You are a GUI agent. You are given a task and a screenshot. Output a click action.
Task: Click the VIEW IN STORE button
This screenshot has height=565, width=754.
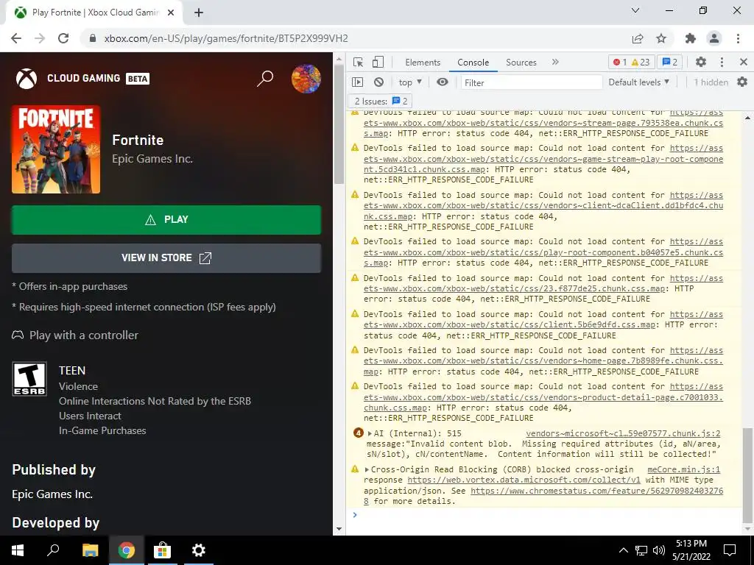tap(166, 258)
